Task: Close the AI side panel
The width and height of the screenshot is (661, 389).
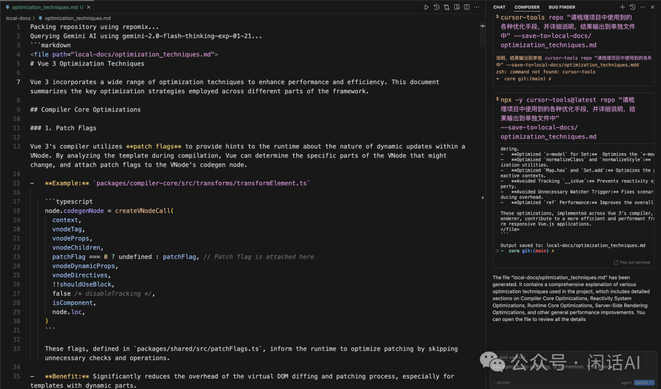Action: tap(651, 7)
